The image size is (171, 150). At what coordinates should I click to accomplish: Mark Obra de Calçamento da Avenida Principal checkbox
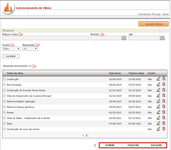point(4,96)
